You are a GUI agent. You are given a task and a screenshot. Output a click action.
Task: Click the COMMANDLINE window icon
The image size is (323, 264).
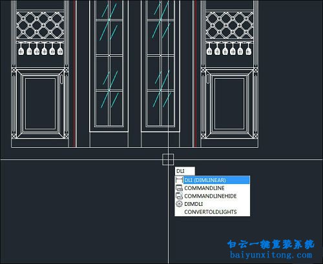pyautogui.click(x=179, y=188)
